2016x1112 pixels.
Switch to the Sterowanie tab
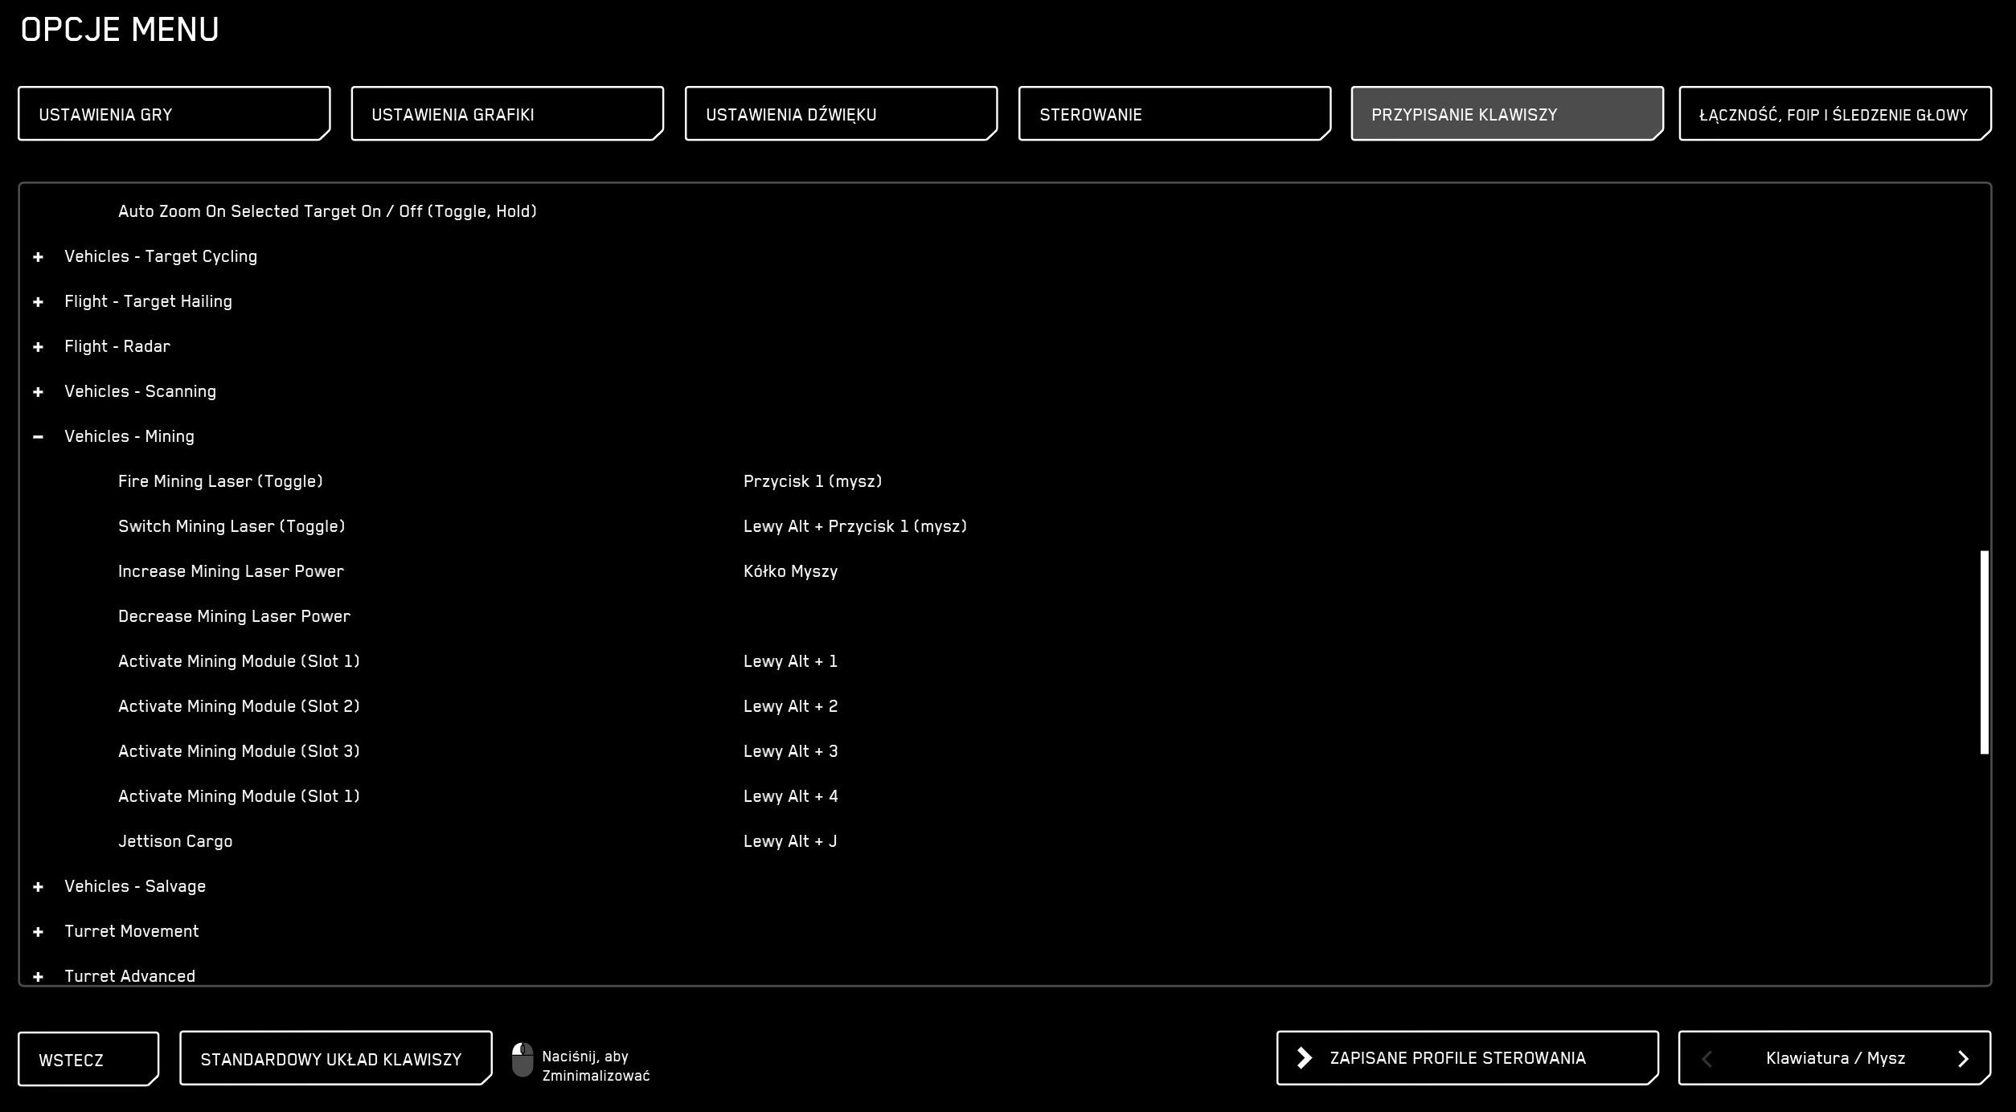tap(1174, 113)
